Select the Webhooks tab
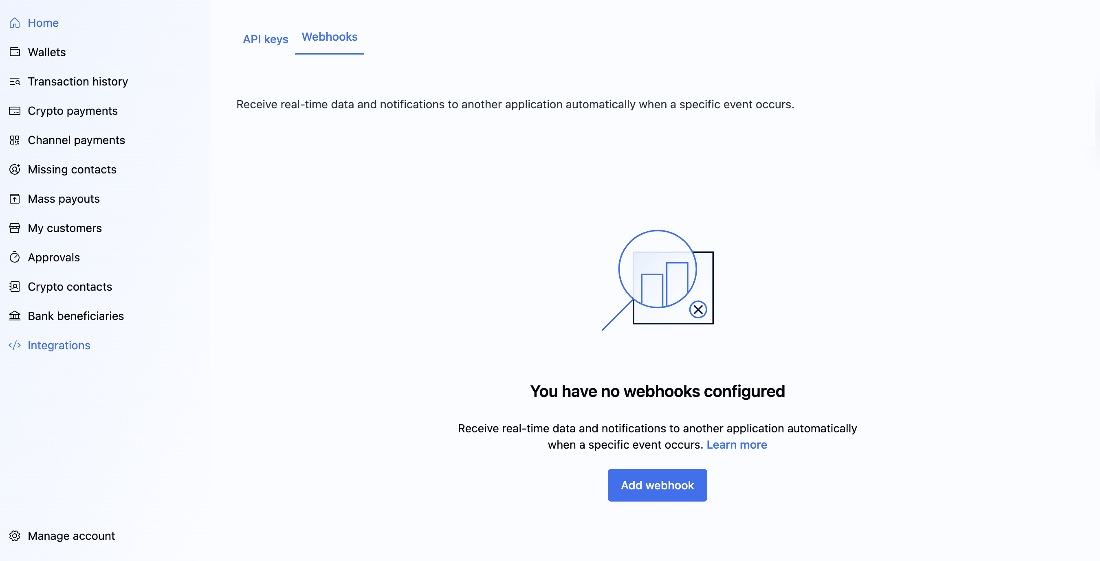Image resolution: width=1100 pixels, height=561 pixels. point(329,37)
